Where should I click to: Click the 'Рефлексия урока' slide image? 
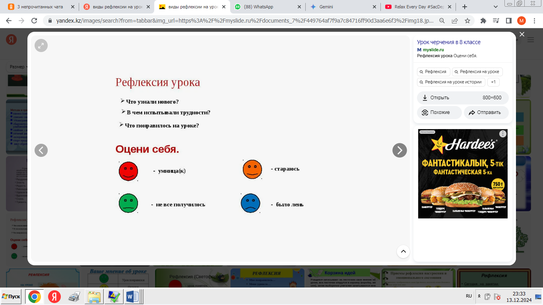pos(221,149)
